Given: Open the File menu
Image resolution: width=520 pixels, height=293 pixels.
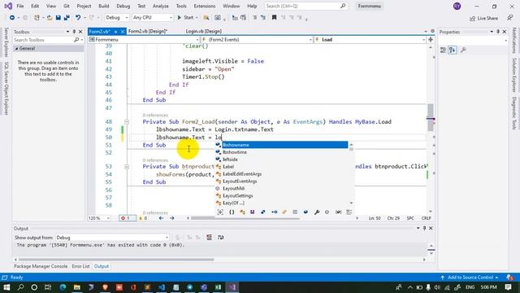Looking at the screenshot, I should 20,6.
